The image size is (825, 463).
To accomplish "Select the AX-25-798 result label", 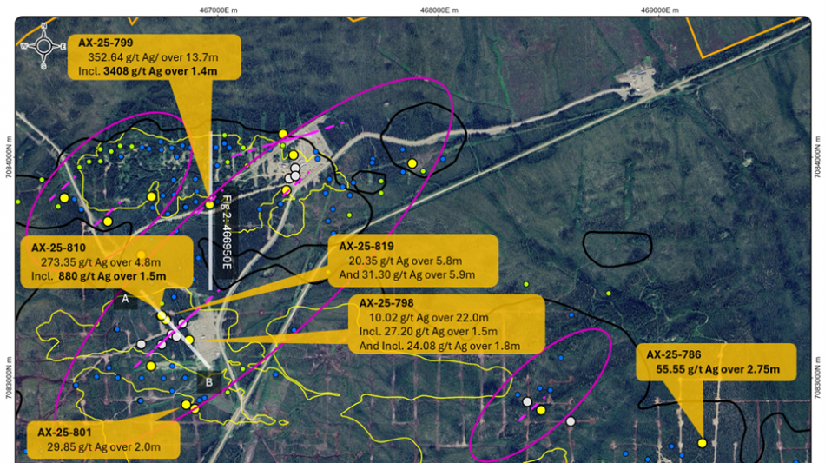I will pos(445,325).
